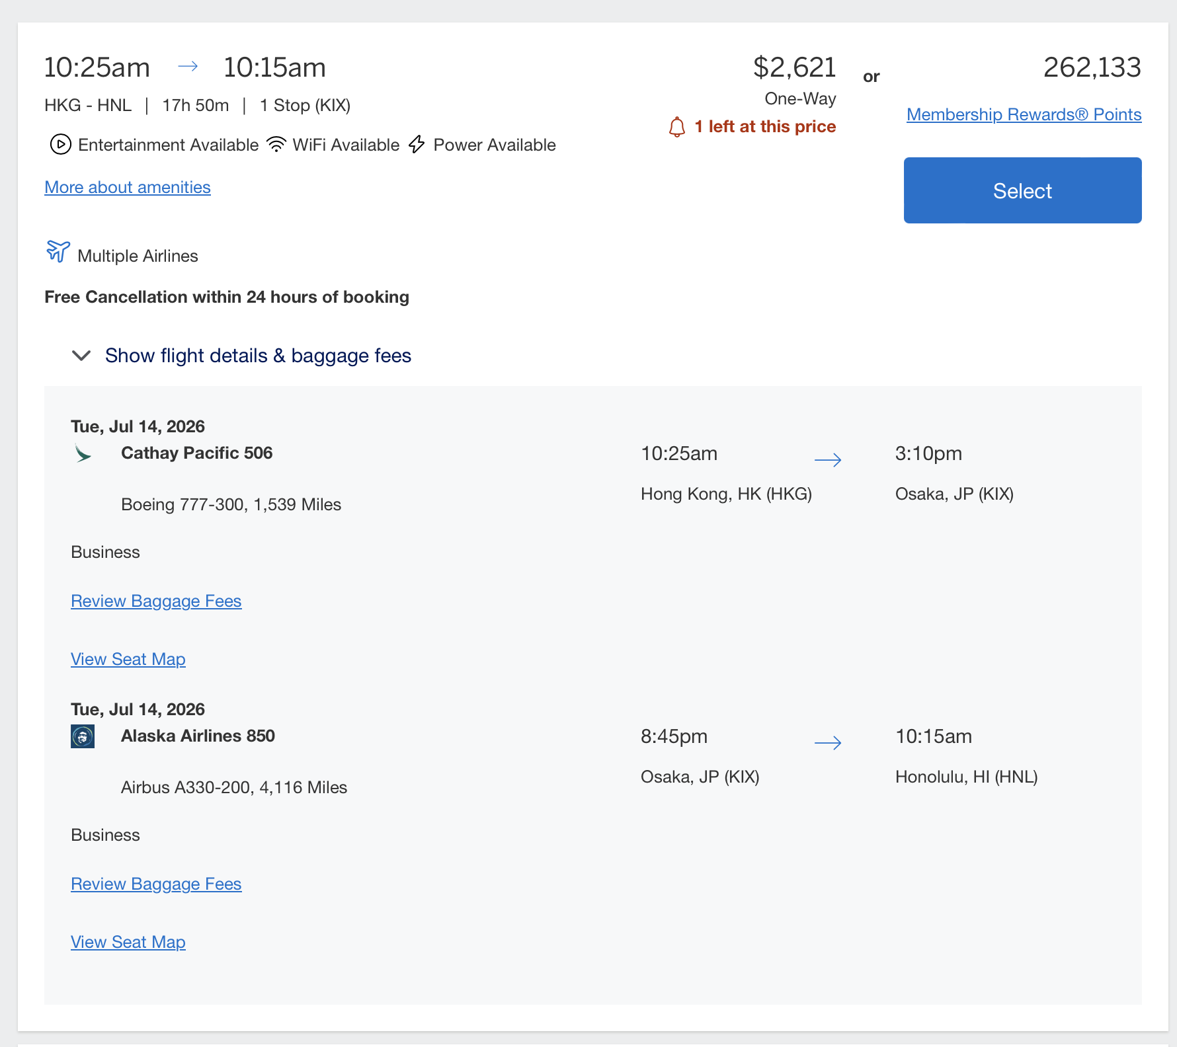This screenshot has height=1047, width=1177.
Task: Click the 262,133 points amount
Action: coord(1092,67)
